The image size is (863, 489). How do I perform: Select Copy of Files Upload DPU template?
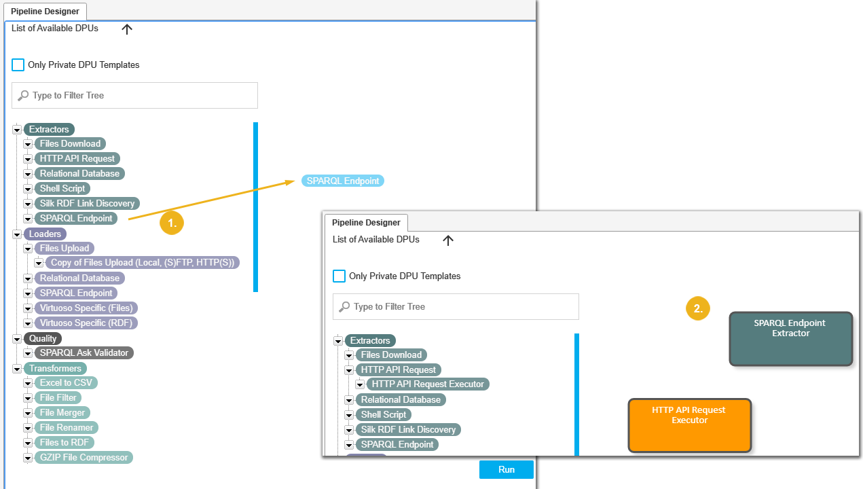(142, 263)
